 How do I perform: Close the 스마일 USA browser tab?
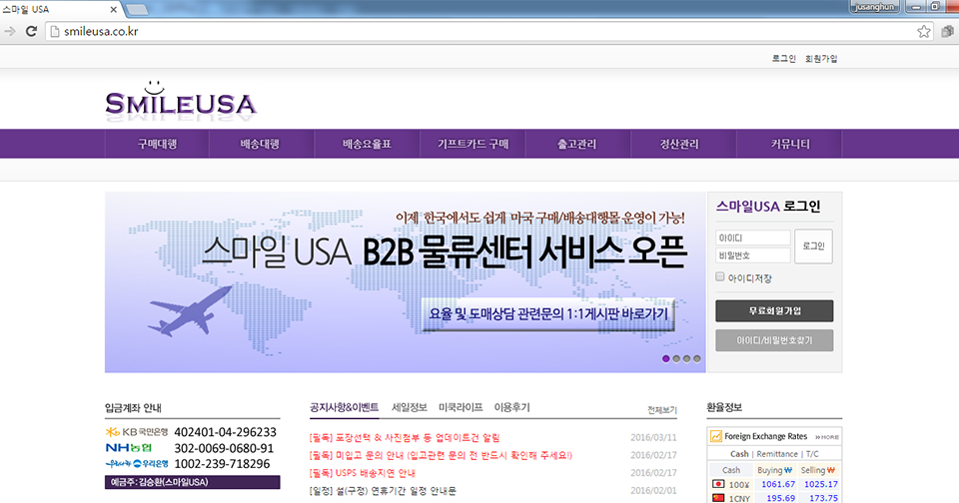[116, 8]
